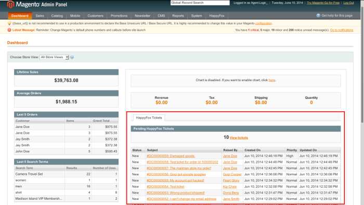The width and height of the screenshot is (364, 205).
Task: Click Go to notifications link
Action: [x=342, y=30]
